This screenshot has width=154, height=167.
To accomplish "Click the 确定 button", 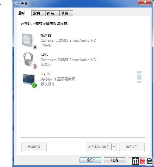I will coord(90,160).
